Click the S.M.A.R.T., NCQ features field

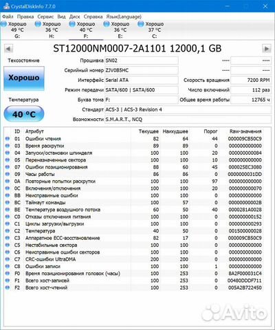(188, 120)
